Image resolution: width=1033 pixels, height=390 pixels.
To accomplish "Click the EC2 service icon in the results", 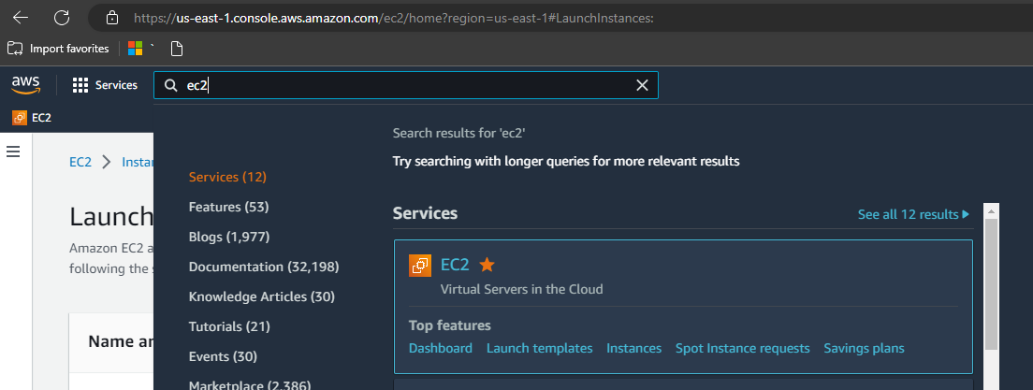I will click(x=419, y=266).
